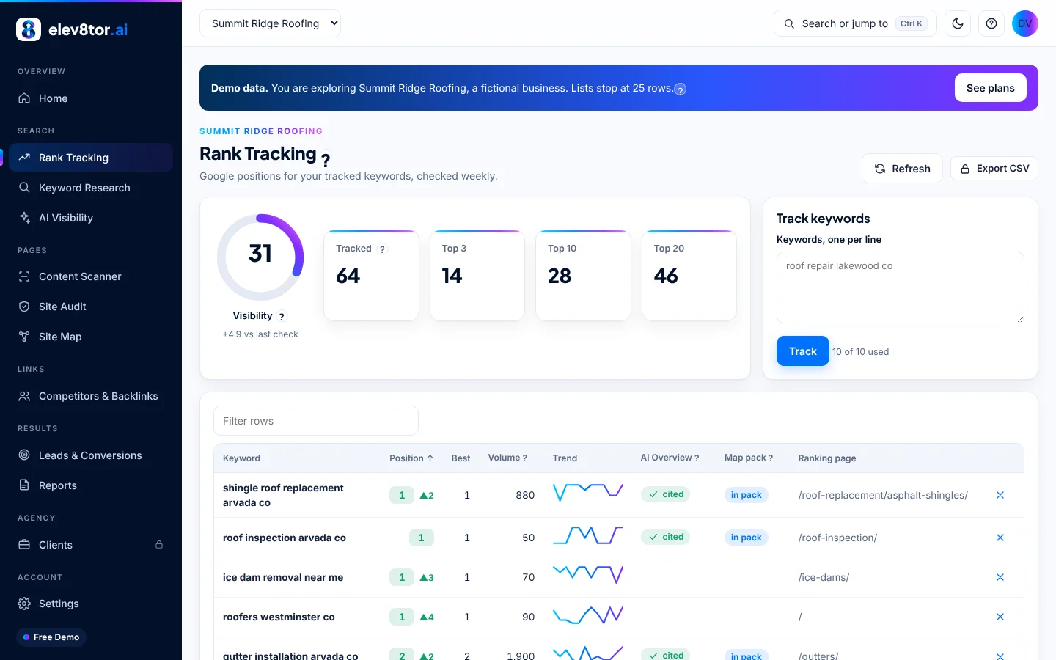Click the demo data banner info icon
Image resolution: width=1056 pixels, height=660 pixels.
click(681, 89)
